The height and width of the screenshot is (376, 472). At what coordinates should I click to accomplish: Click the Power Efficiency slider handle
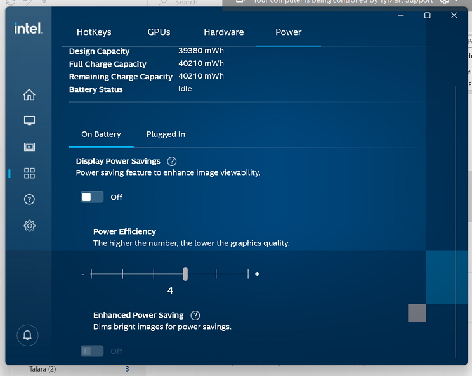point(185,274)
